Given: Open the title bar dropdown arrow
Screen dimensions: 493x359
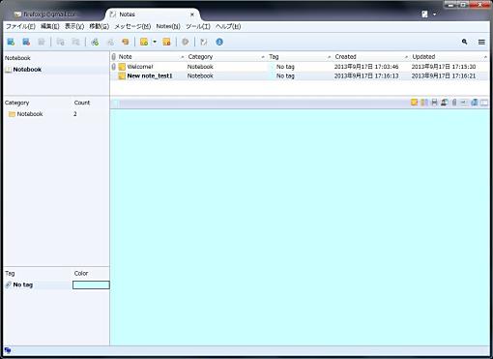Looking at the screenshot, I should pos(435,15).
